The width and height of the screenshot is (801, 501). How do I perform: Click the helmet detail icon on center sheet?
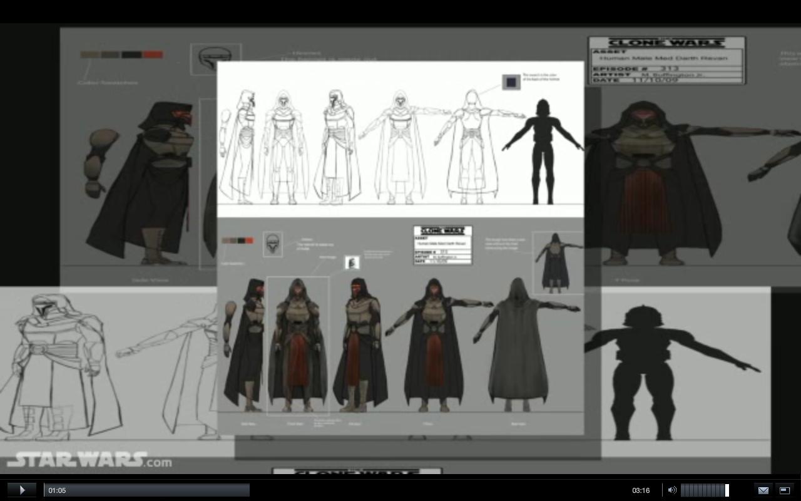(x=273, y=244)
